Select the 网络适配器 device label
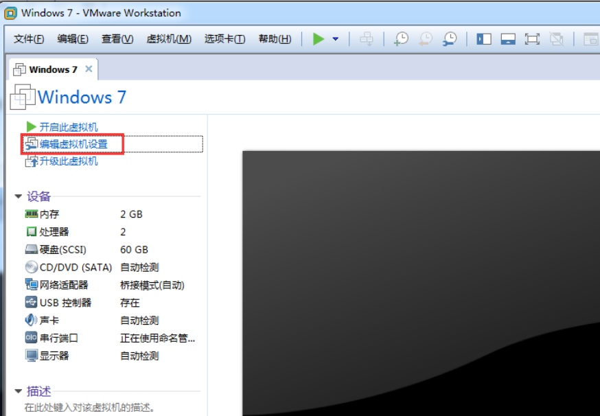This screenshot has height=416, width=600. (64, 285)
